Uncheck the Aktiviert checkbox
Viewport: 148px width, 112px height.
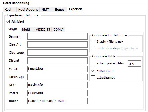coord(8,22)
